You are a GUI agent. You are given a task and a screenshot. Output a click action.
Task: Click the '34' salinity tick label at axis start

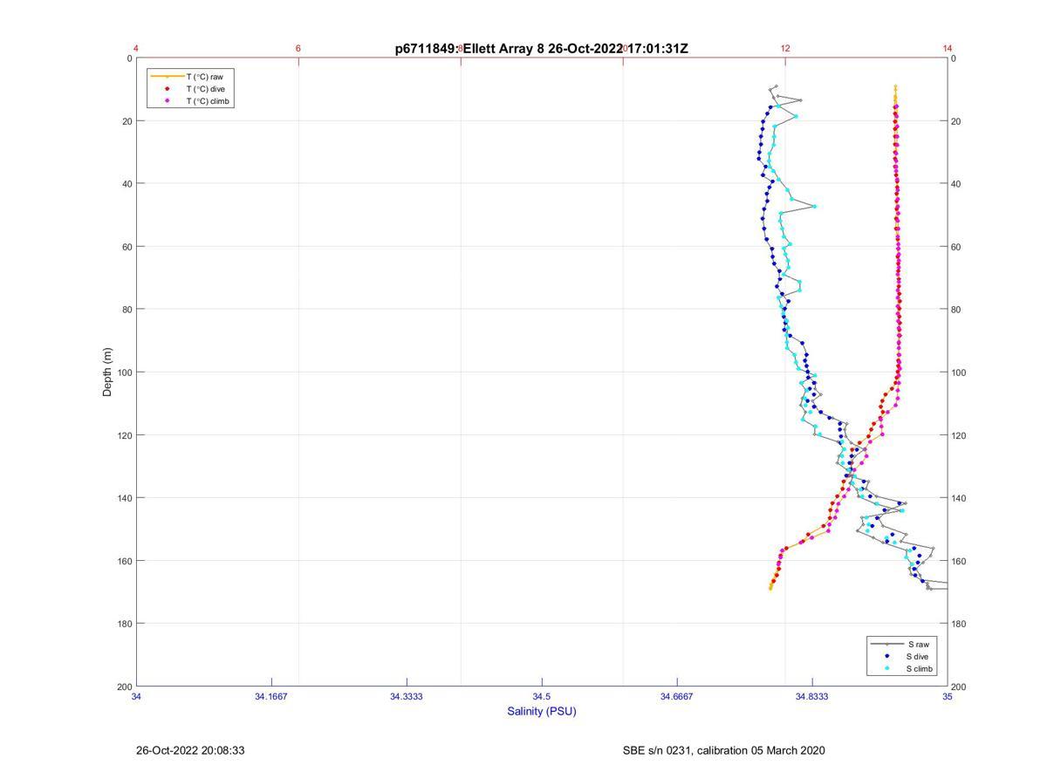pyautogui.click(x=137, y=697)
